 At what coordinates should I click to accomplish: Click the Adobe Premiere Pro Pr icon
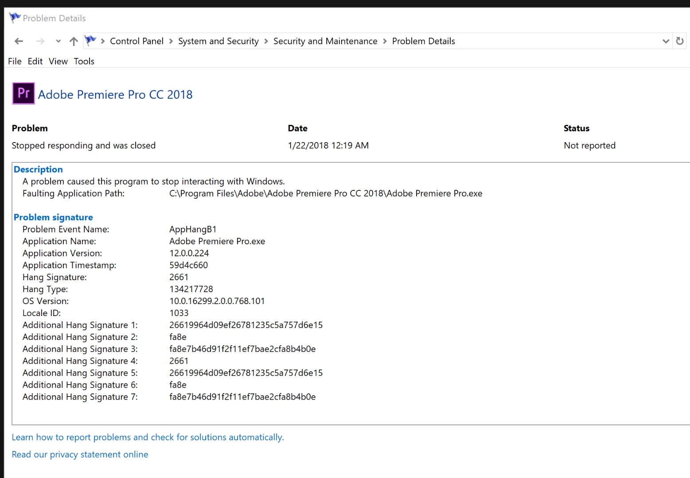coord(23,93)
